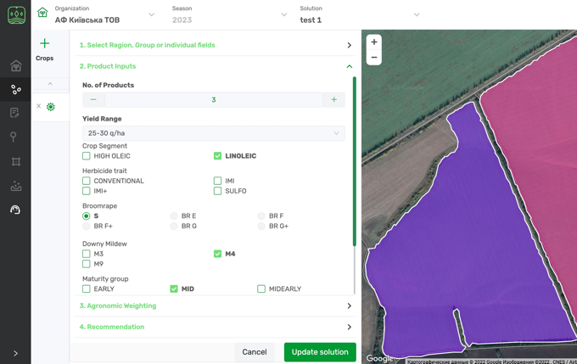Select the S broomrape radio button
This screenshot has height=364, width=577.
[87, 216]
